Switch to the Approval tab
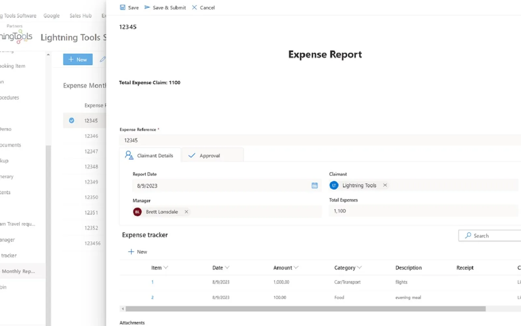 coord(212,156)
